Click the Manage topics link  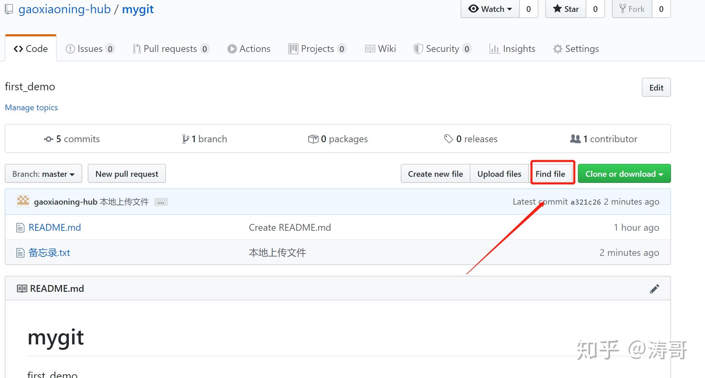(x=31, y=108)
